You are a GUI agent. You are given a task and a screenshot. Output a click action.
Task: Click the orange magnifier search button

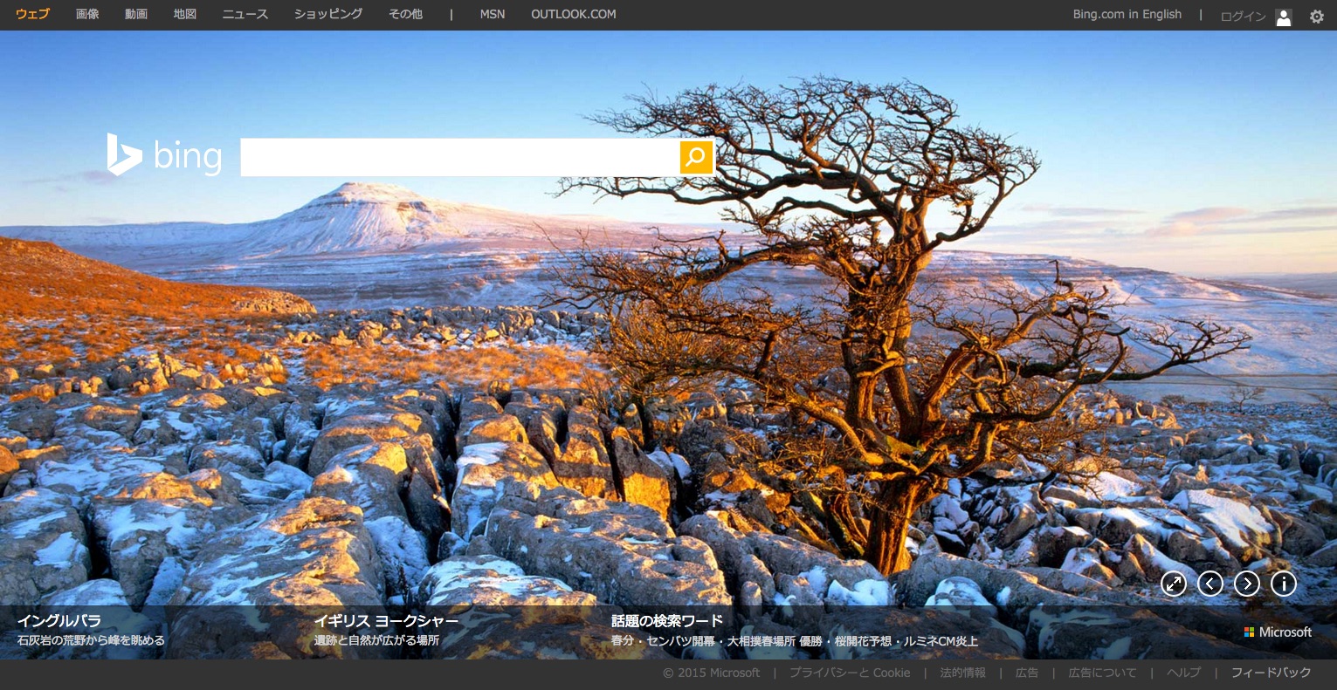click(696, 157)
